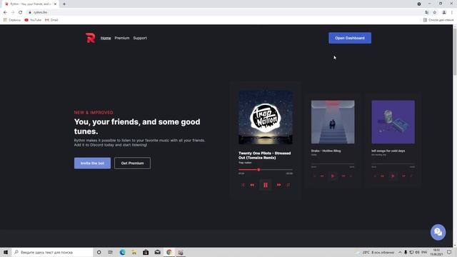Seek on Drake Hotline Bling progress bar
The image size is (457, 257).
click(333, 163)
